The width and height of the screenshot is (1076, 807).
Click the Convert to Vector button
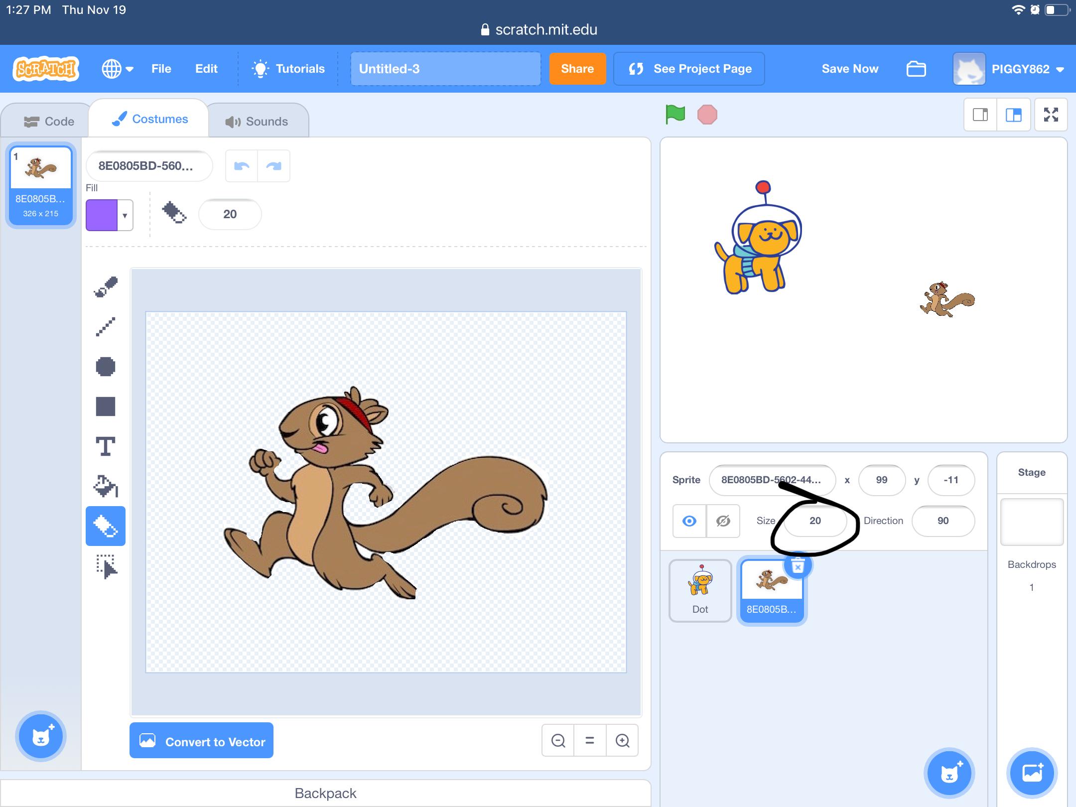click(201, 741)
